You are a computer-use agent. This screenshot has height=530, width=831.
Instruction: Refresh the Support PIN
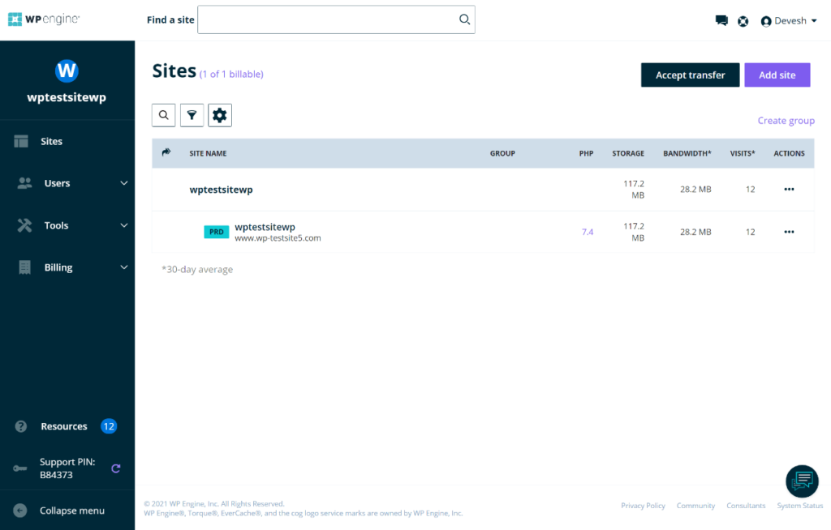point(115,468)
